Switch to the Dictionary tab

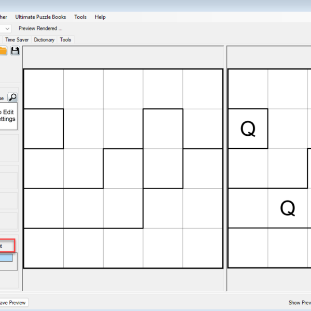(44, 39)
